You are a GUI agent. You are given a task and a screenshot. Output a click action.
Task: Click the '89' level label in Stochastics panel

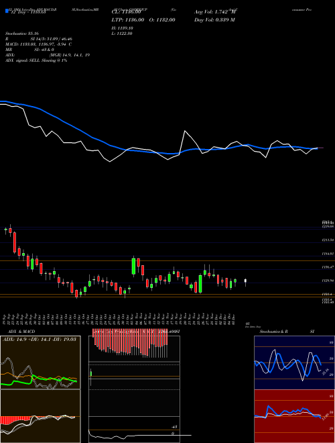(x=332, y=342)
